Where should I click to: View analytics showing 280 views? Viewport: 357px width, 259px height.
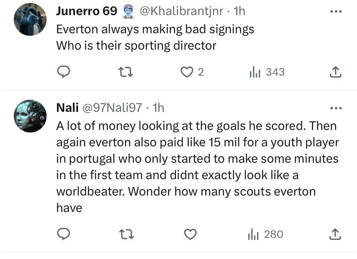266,234
